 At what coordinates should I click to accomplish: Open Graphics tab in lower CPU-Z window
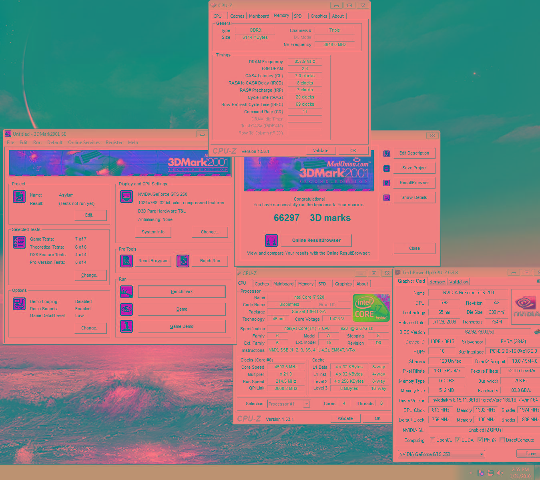(x=343, y=284)
